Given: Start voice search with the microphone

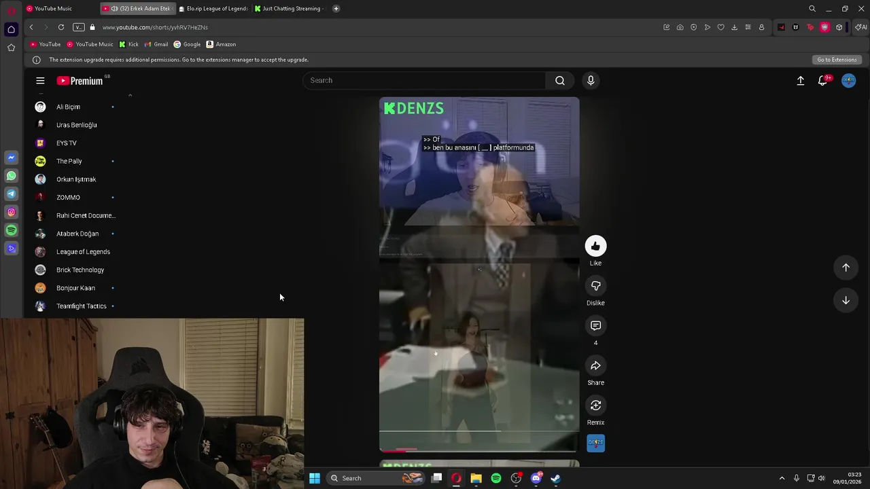Looking at the screenshot, I should click(x=591, y=80).
